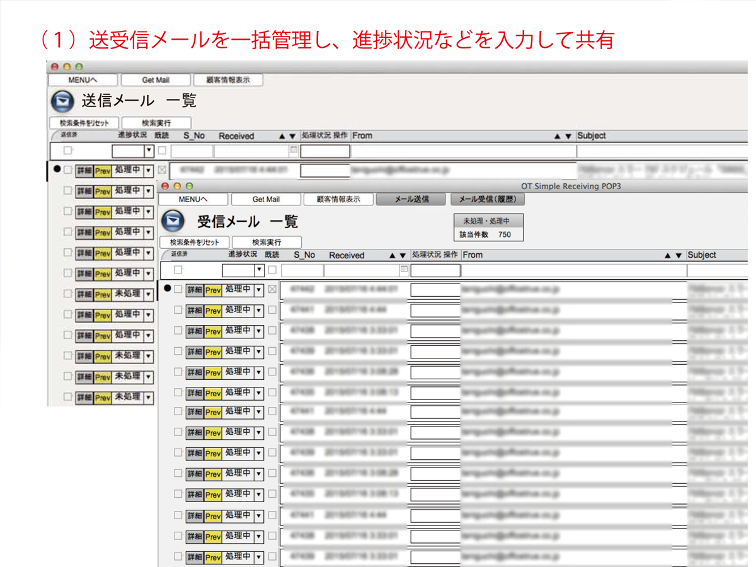Open the 進捗状況 filter dropdown in the received mail list

click(x=260, y=270)
